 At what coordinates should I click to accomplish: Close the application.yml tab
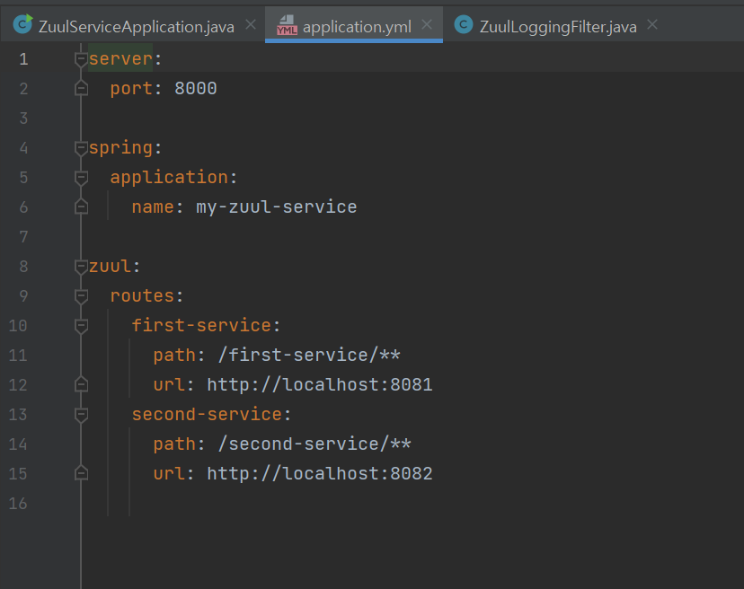(x=427, y=24)
